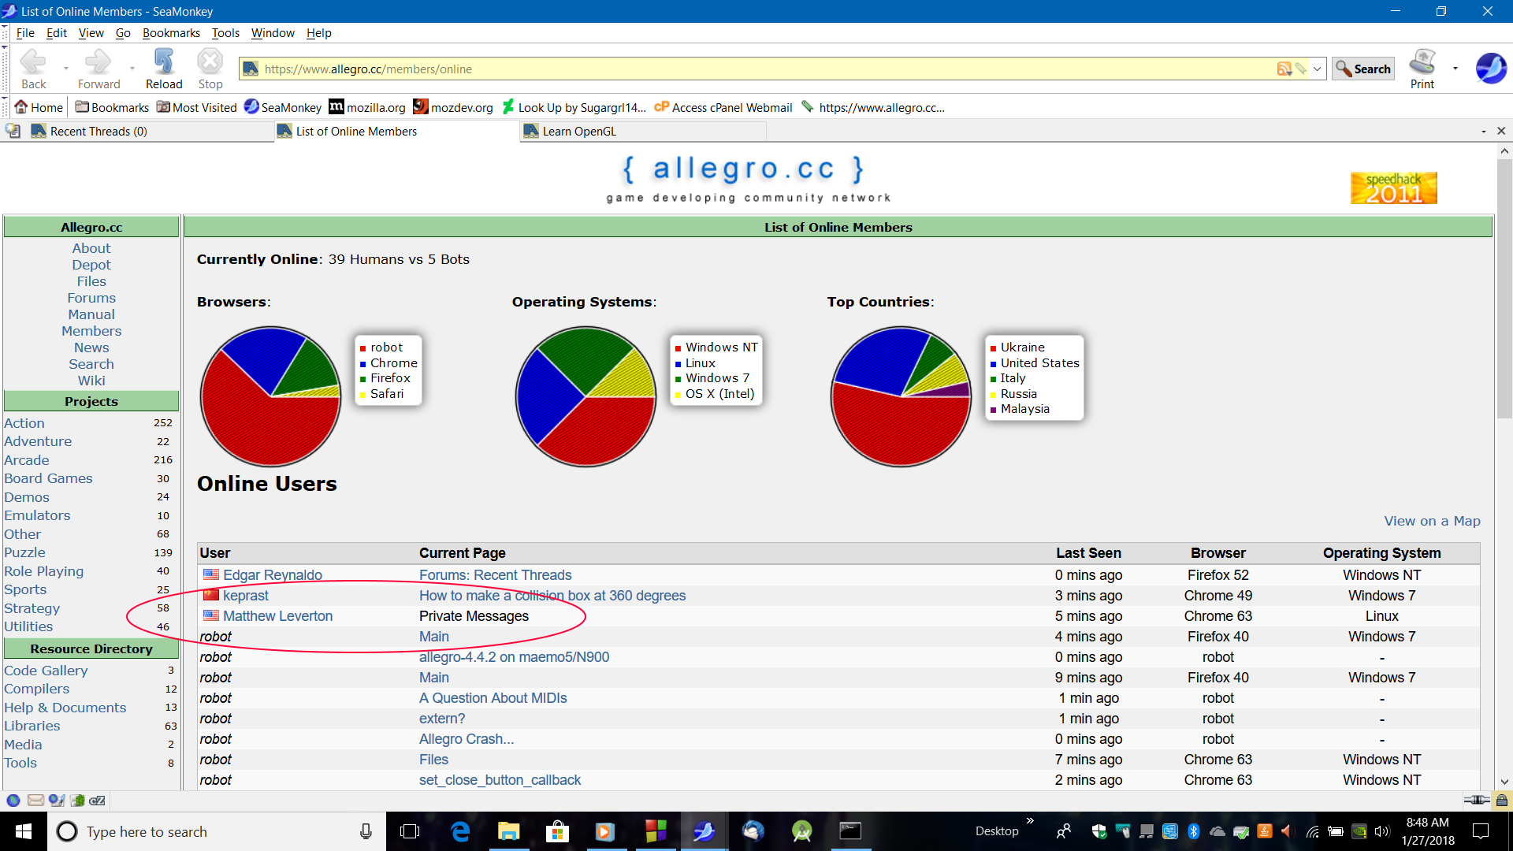Open the Back button history dropdown
1513x851 pixels.
[65, 69]
